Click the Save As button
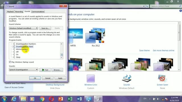The image size is (182, 102). tap(45, 28)
